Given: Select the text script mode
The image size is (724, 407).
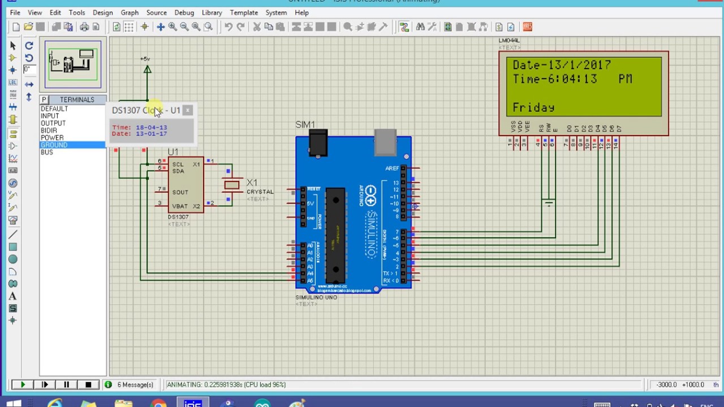Looking at the screenshot, I should click(x=13, y=95).
